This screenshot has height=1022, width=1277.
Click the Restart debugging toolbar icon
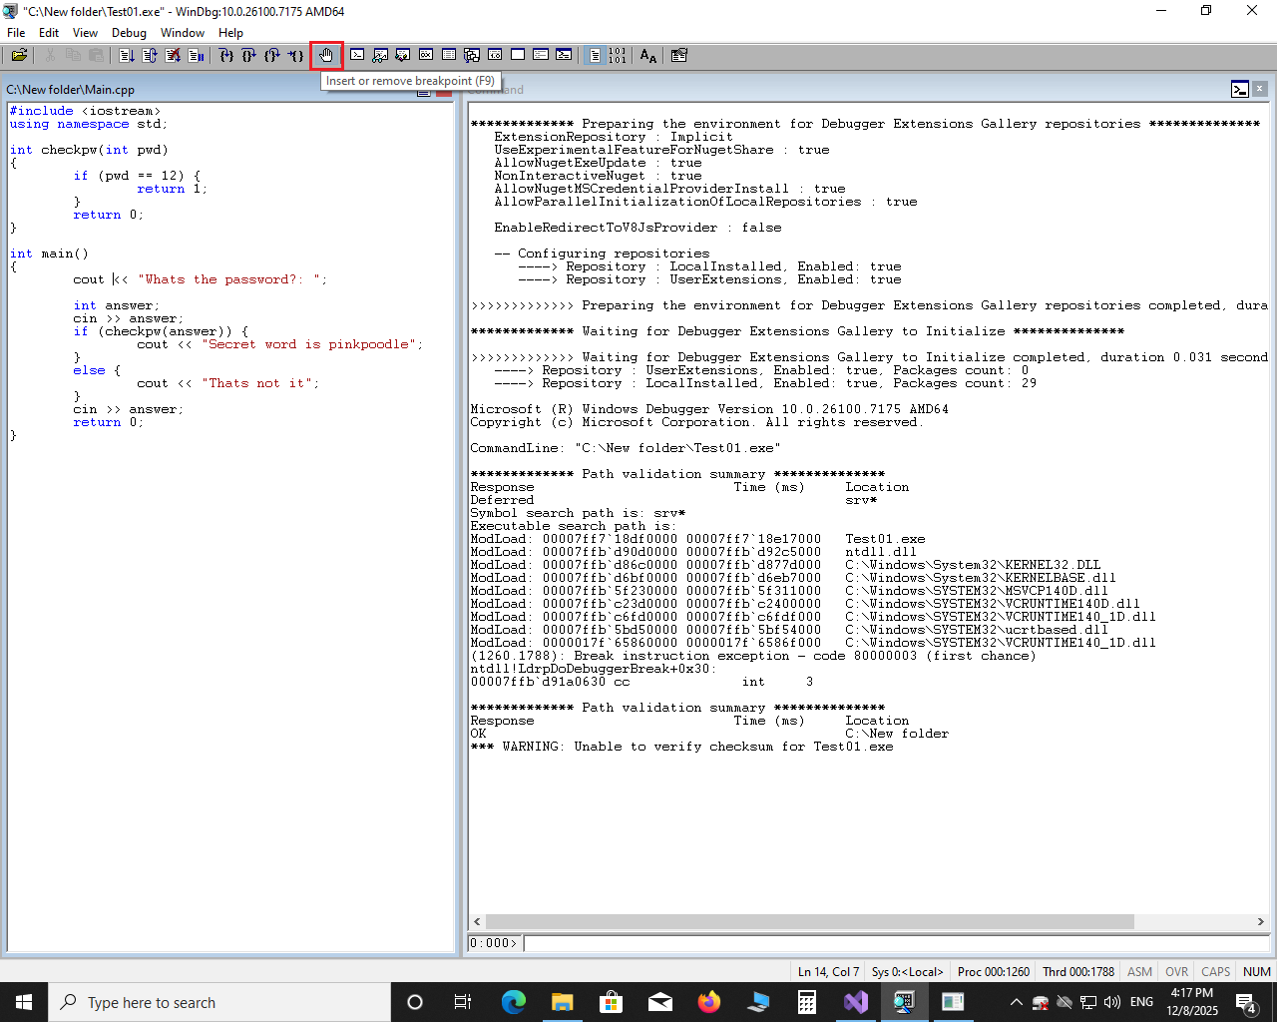click(x=150, y=56)
